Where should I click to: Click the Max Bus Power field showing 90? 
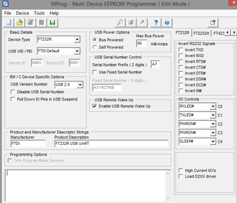coord(142,43)
